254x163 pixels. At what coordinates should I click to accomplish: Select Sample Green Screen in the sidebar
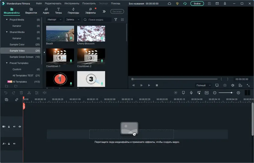click(x=21, y=57)
